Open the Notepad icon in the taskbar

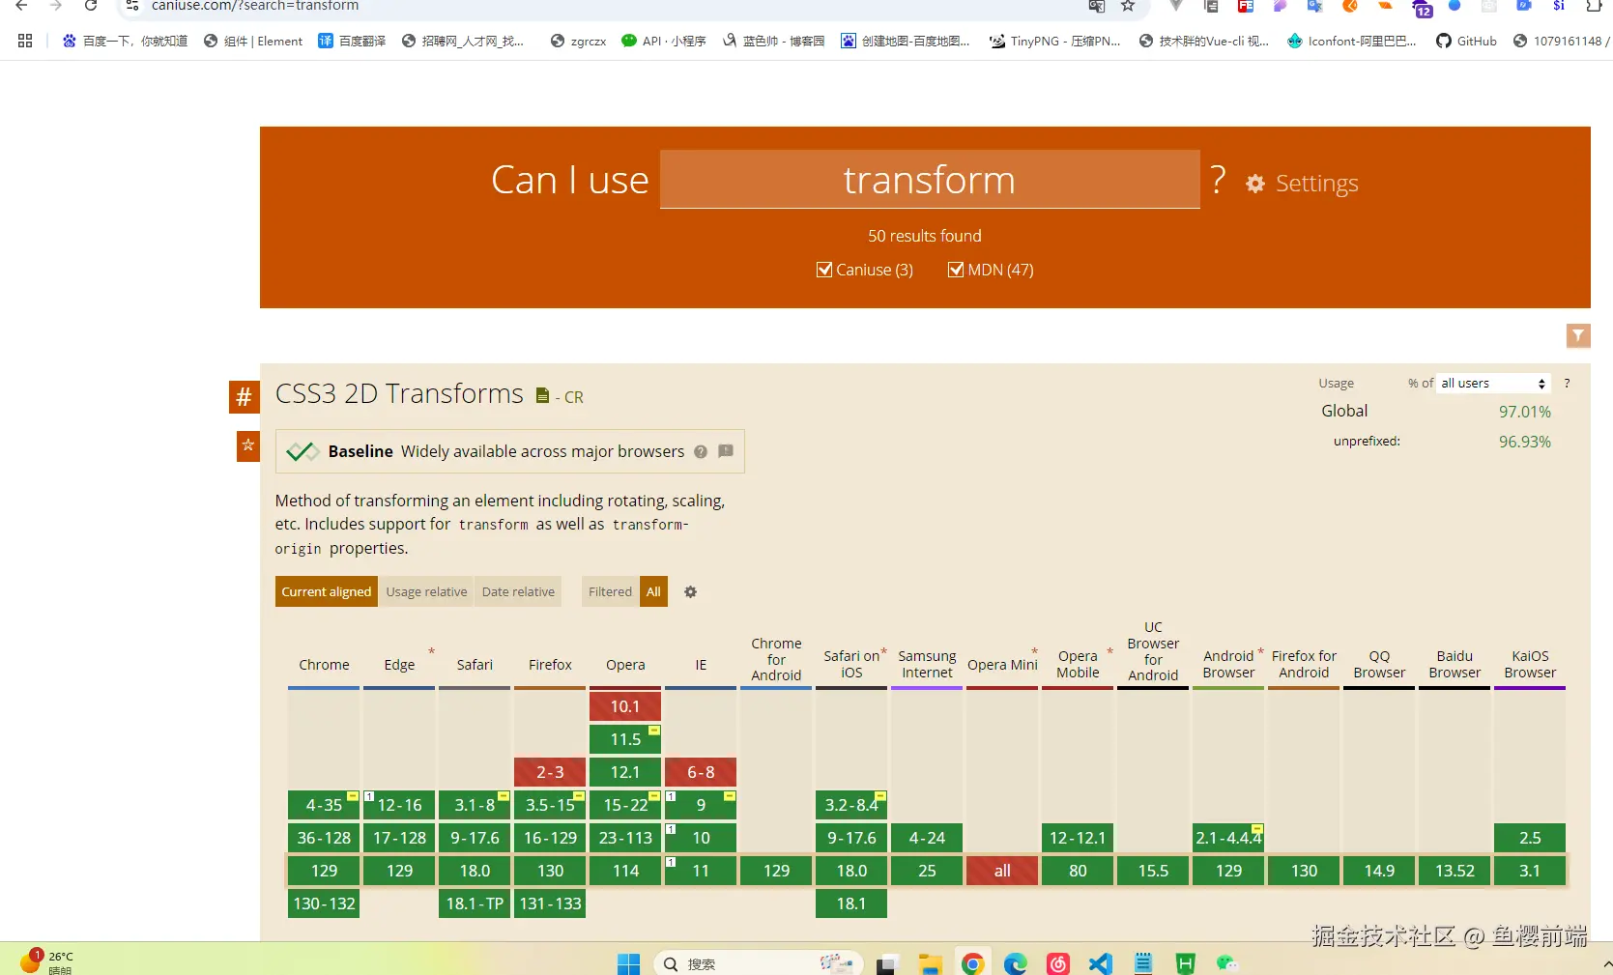click(1143, 963)
